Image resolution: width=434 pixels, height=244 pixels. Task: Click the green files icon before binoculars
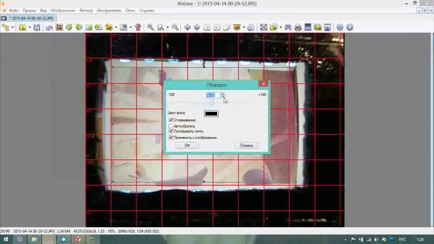tap(273, 27)
